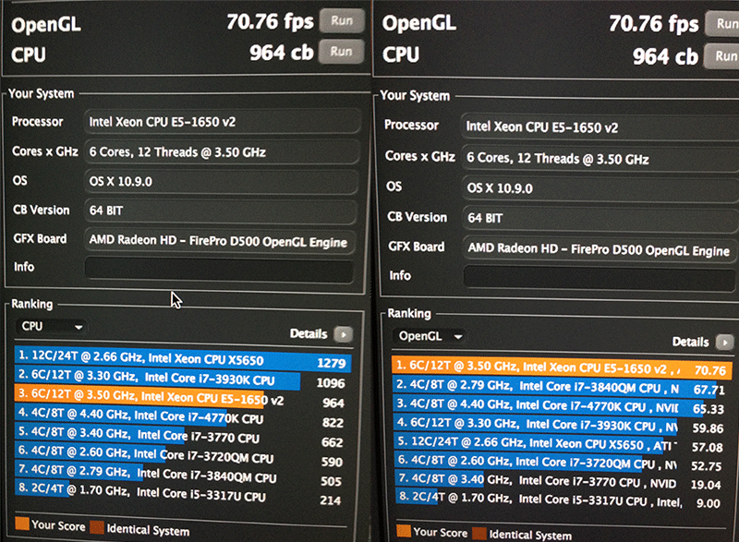Click the 964 cb score in right window
Viewport: 739px width, 542px height.
pos(665,57)
